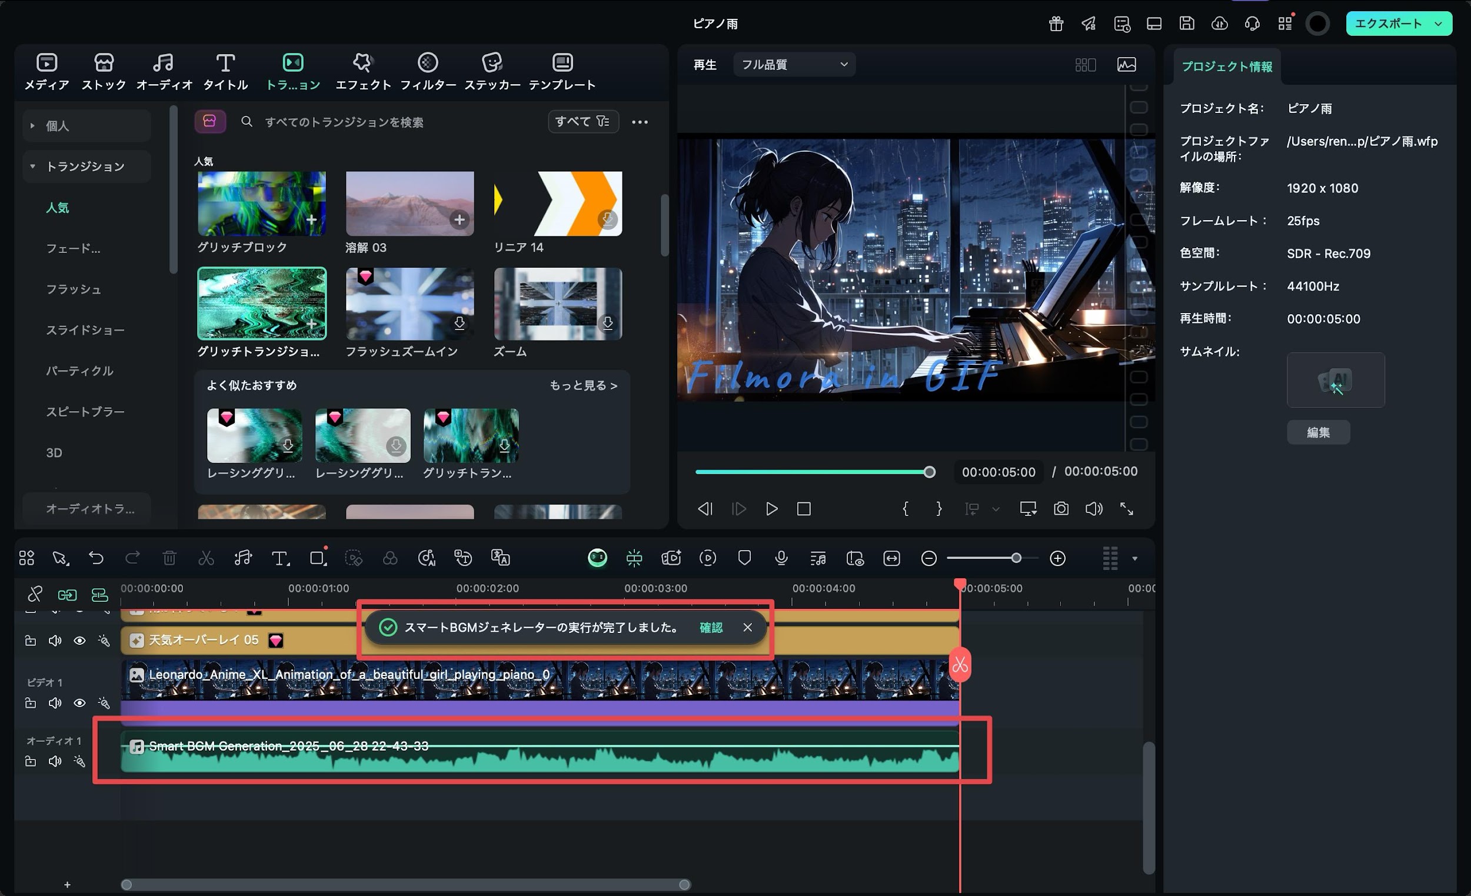
Task: Click the undo arrow in timeline toolbar
Action: click(96, 558)
